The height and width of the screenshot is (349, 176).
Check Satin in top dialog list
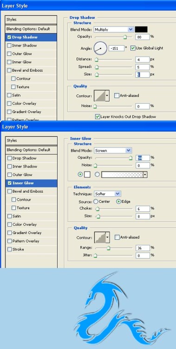pyautogui.click(x=9, y=95)
